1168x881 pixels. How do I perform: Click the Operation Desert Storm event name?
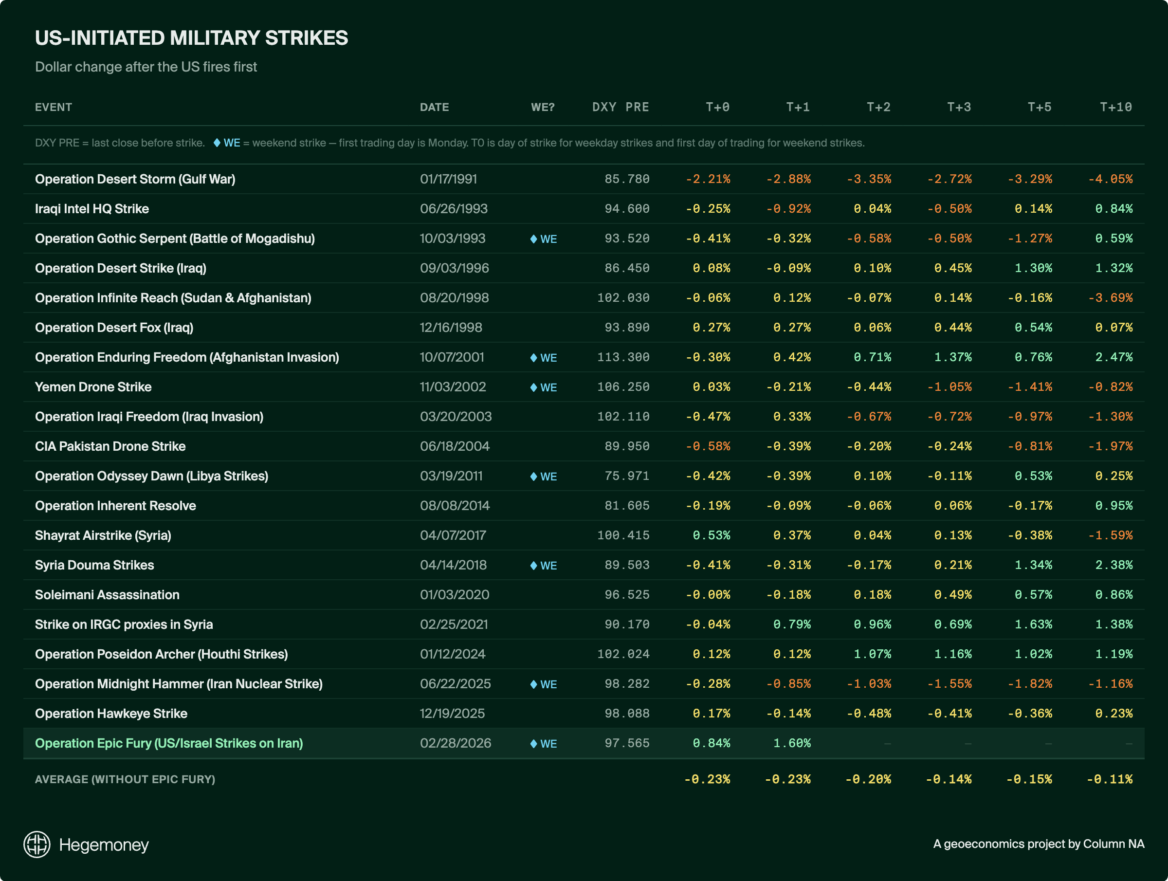(135, 179)
